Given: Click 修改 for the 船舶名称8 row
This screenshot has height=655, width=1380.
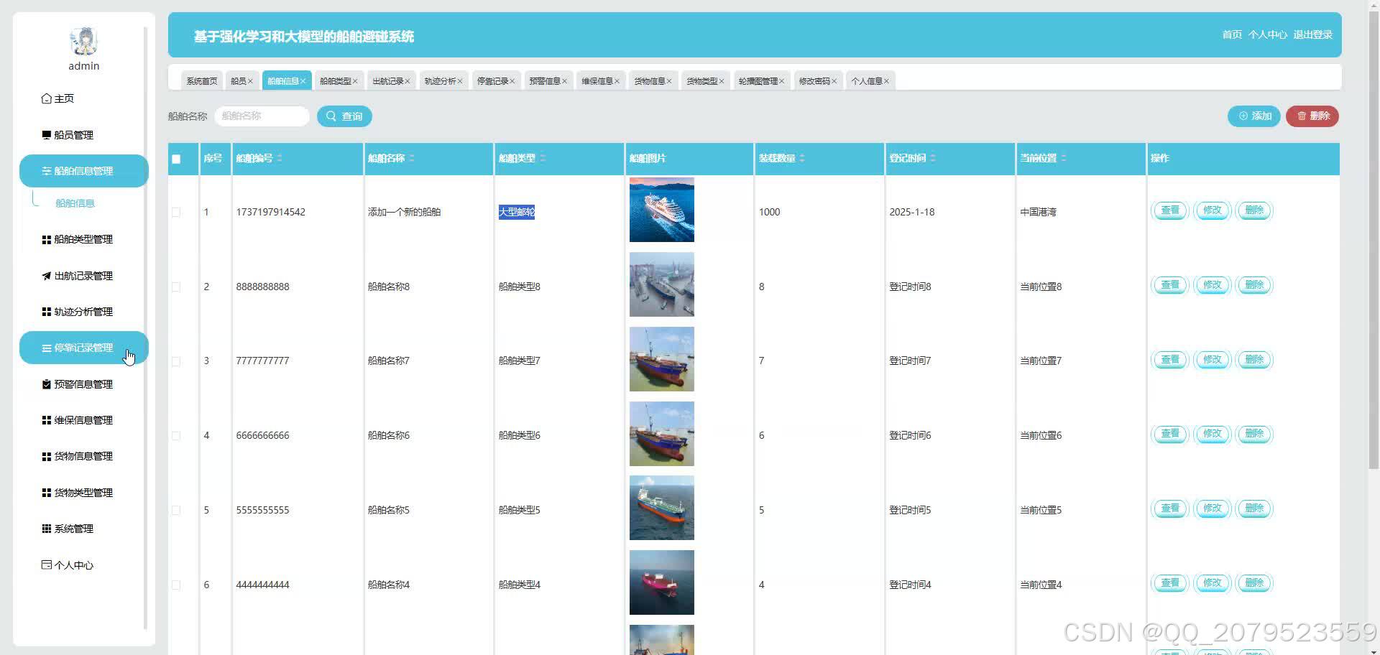Looking at the screenshot, I should (x=1213, y=285).
